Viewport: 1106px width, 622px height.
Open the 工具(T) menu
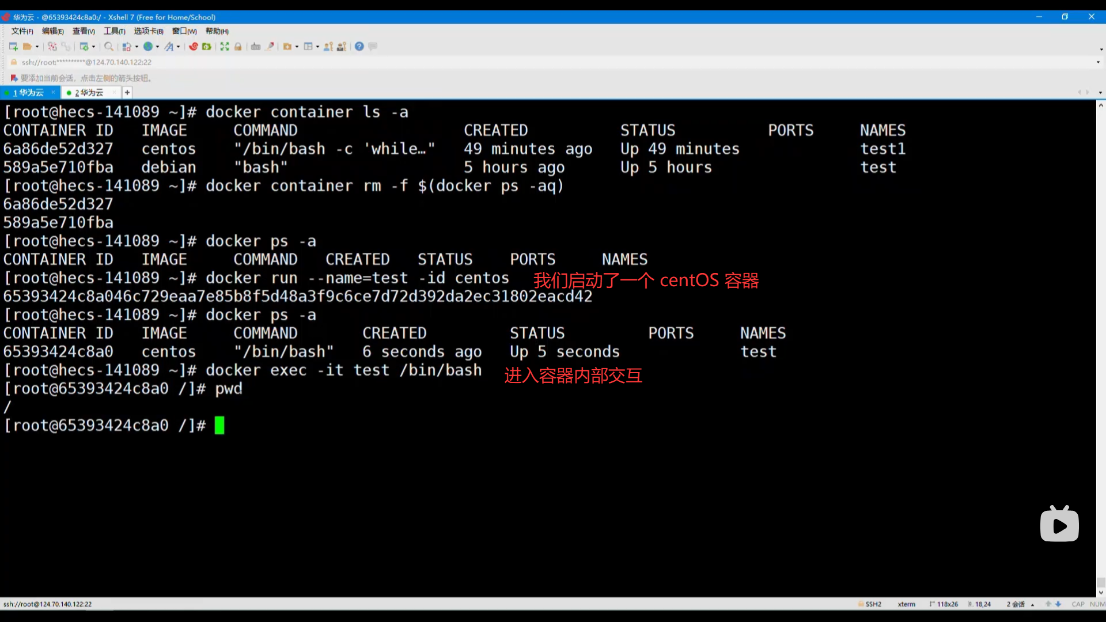[114, 31]
